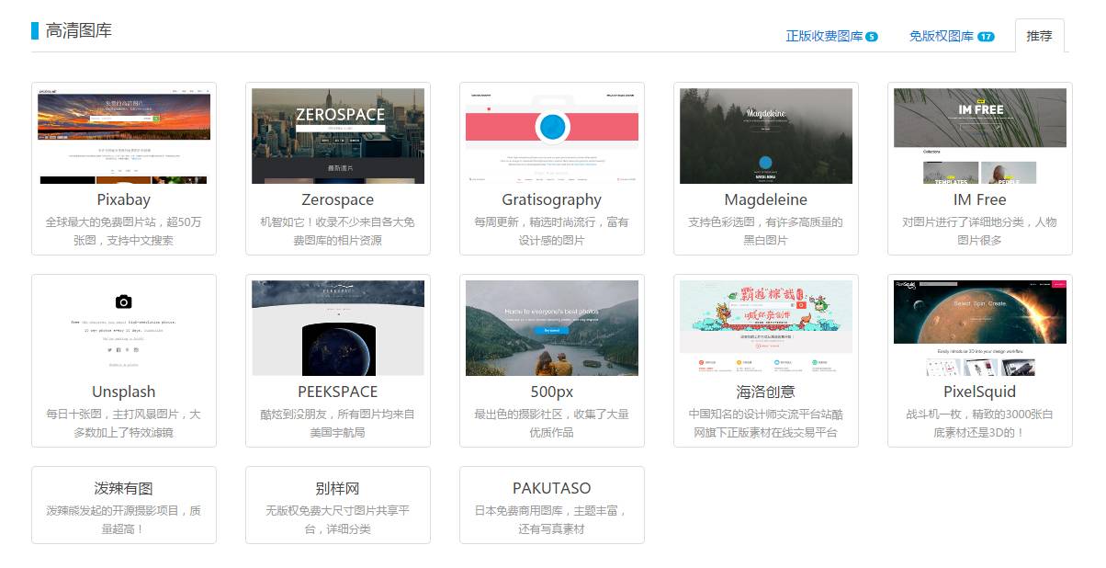Open the 正版收费图库 tab
1106x568 pixels.
[x=831, y=37]
